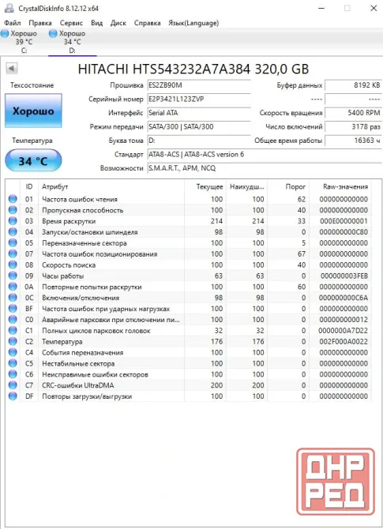Click the status icon for Часы работы
The height and width of the screenshot is (529, 383).
pyautogui.click(x=13, y=276)
